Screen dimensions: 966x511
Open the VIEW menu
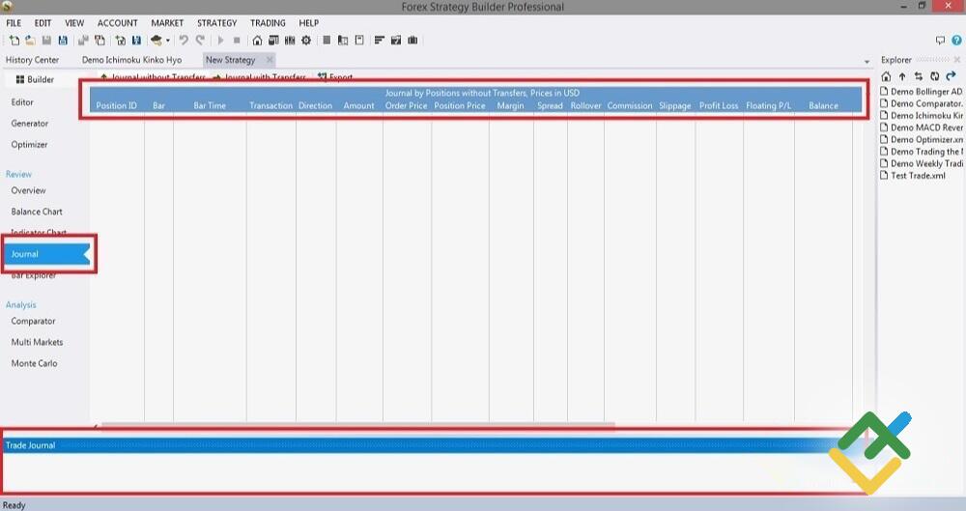point(74,23)
